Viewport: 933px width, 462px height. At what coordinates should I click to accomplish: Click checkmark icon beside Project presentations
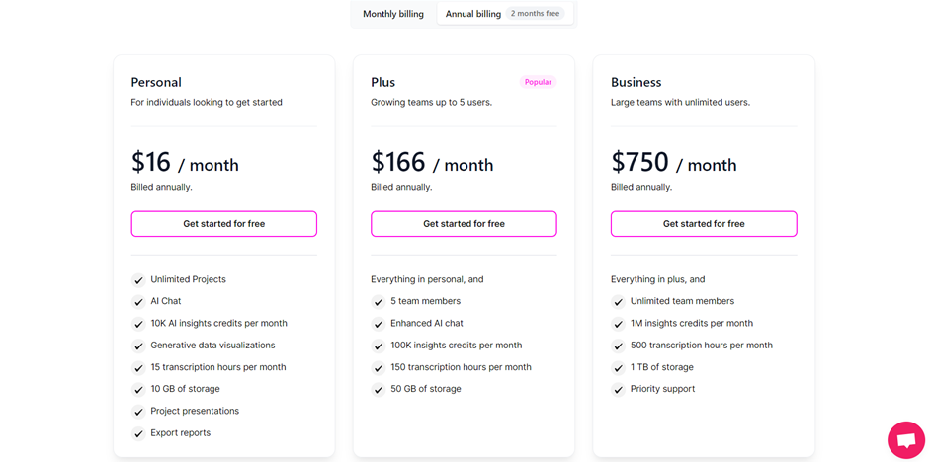[138, 412]
